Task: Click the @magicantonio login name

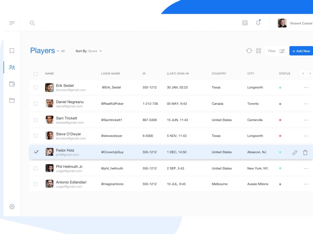Action: [112, 184]
